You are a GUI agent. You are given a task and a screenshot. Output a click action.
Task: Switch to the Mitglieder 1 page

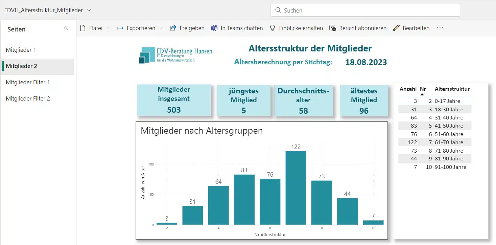click(21, 50)
